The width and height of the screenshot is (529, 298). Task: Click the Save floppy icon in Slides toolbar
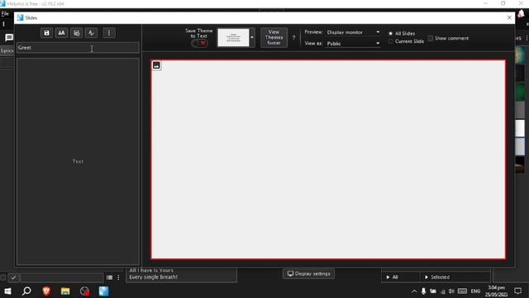coord(46,33)
